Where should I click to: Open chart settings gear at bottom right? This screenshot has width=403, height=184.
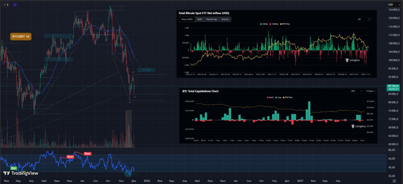pyautogui.click(x=394, y=181)
